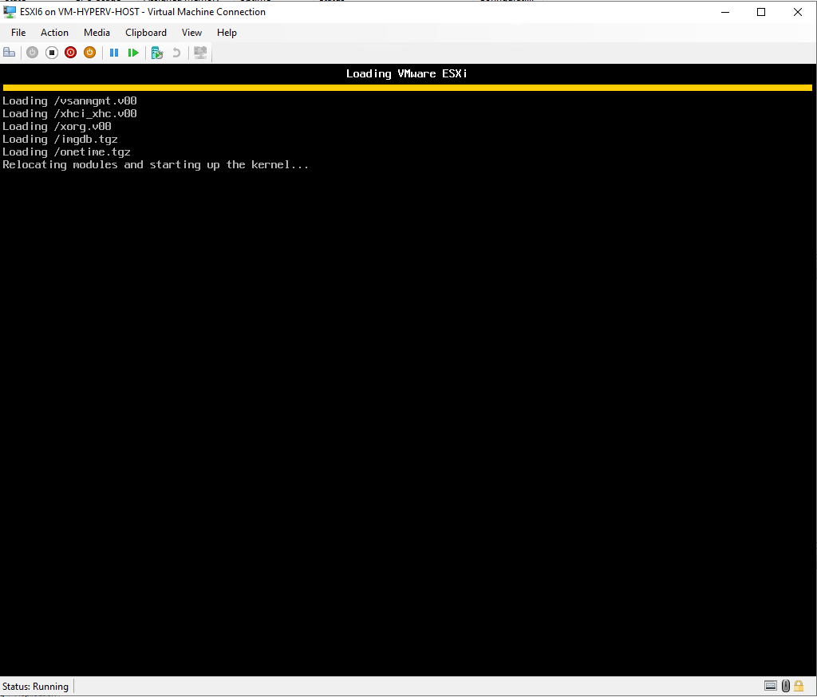Viewport: 817px width, 697px height.
Task: Shut down the VM using the red power icon
Action: click(70, 53)
